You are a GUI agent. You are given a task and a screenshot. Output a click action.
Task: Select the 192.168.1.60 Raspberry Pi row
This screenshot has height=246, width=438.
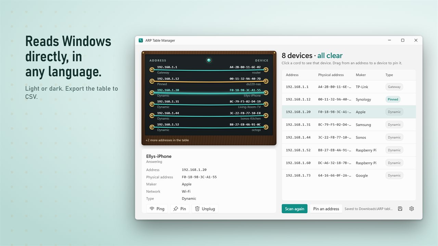coord(349,163)
